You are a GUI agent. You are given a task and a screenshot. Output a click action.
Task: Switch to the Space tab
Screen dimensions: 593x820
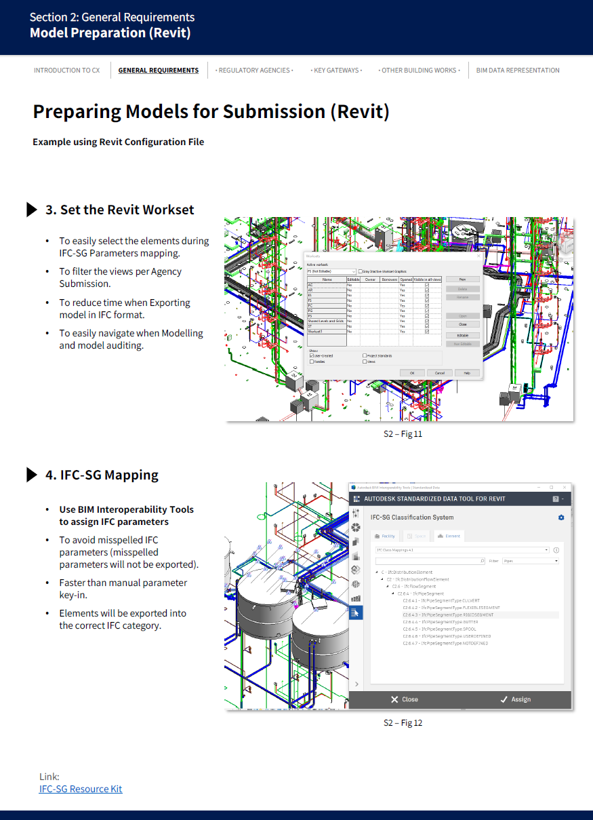pyautogui.click(x=416, y=536)
